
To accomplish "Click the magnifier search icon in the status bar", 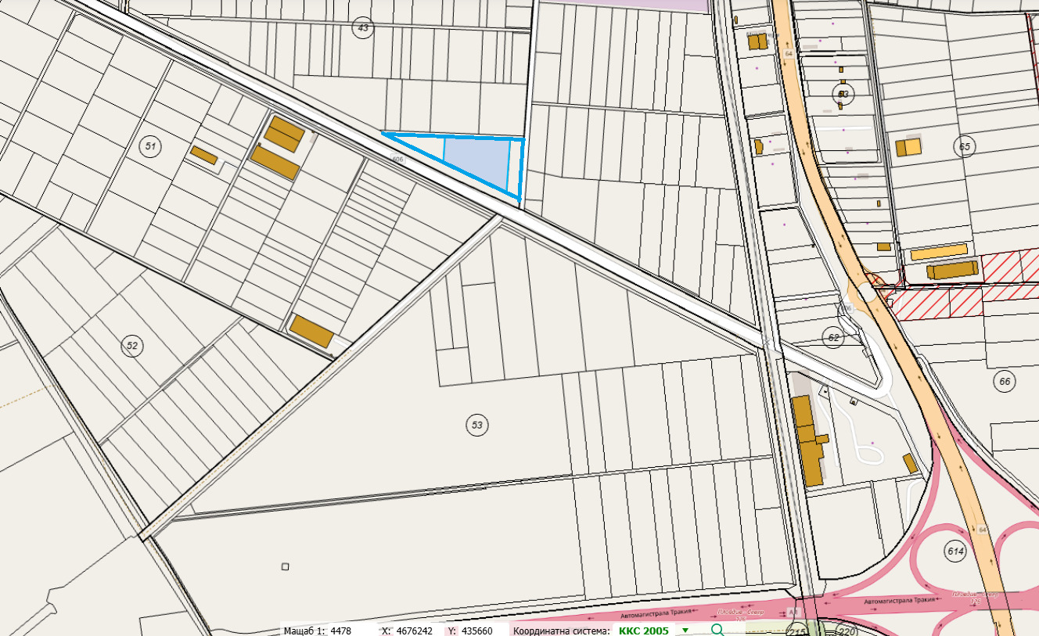I will tap(717, 630).
